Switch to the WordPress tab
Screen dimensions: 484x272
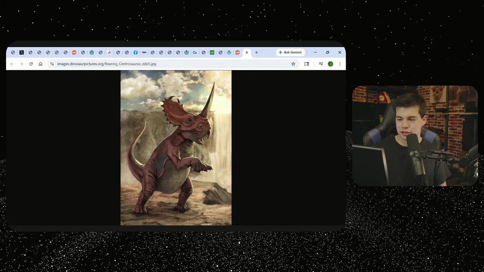tap(229, 53)
